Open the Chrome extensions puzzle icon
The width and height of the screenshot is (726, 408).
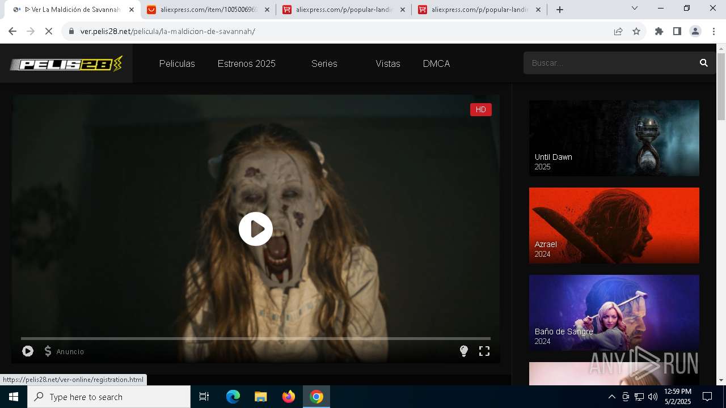[659, 31]
